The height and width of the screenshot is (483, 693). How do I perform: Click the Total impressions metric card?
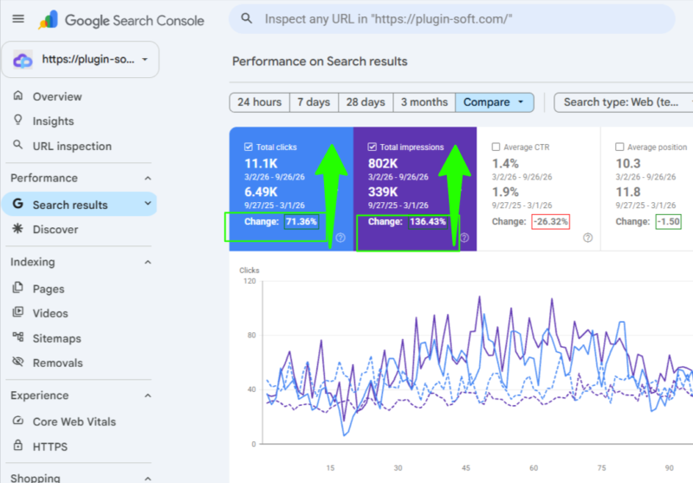[x=415, y=189]
